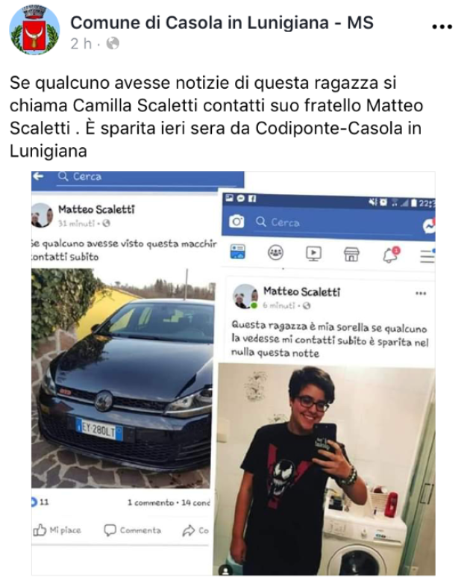This screenshot has height=581, width=470.
Task: Click the right Cerca search field
Action: (333, 223)
